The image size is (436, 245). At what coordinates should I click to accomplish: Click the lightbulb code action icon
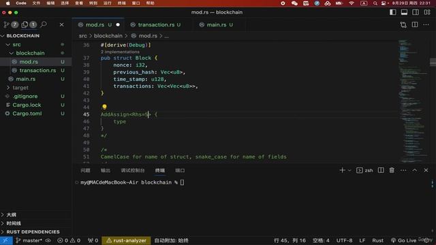click(104, 107)
